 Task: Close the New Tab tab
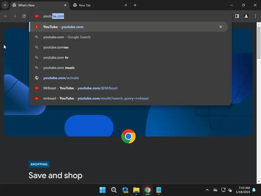[126, 5]
